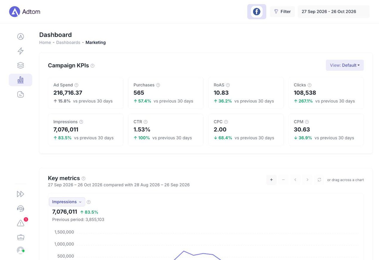Click help icon beside CPC
This screenshot has width=379, height=260.
point(226,122)
